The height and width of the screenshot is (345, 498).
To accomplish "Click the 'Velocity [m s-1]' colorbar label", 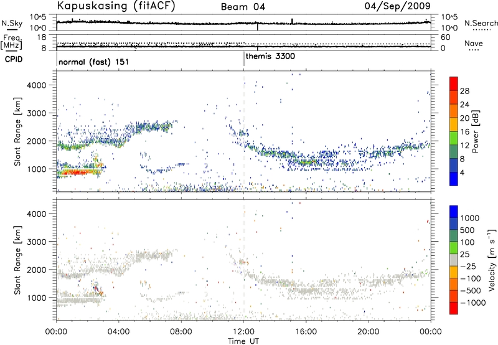I will coord(492,260).
